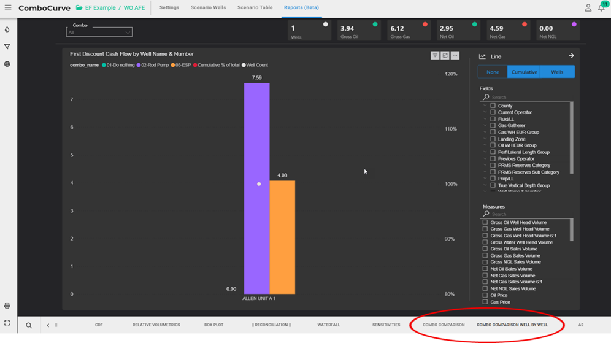Viewport: 611px width, 343px height.
Task: Enable the Gross Oil Well Head Volume measure
Action: coord(485,223)
